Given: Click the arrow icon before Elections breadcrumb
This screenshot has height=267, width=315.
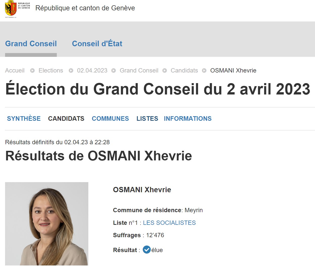Looking at the screenshot, I should tap(32, 71).
